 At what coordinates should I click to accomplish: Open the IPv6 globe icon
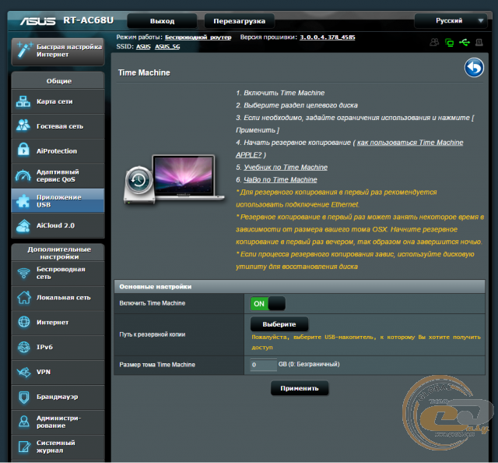click(x=24, y=347)
